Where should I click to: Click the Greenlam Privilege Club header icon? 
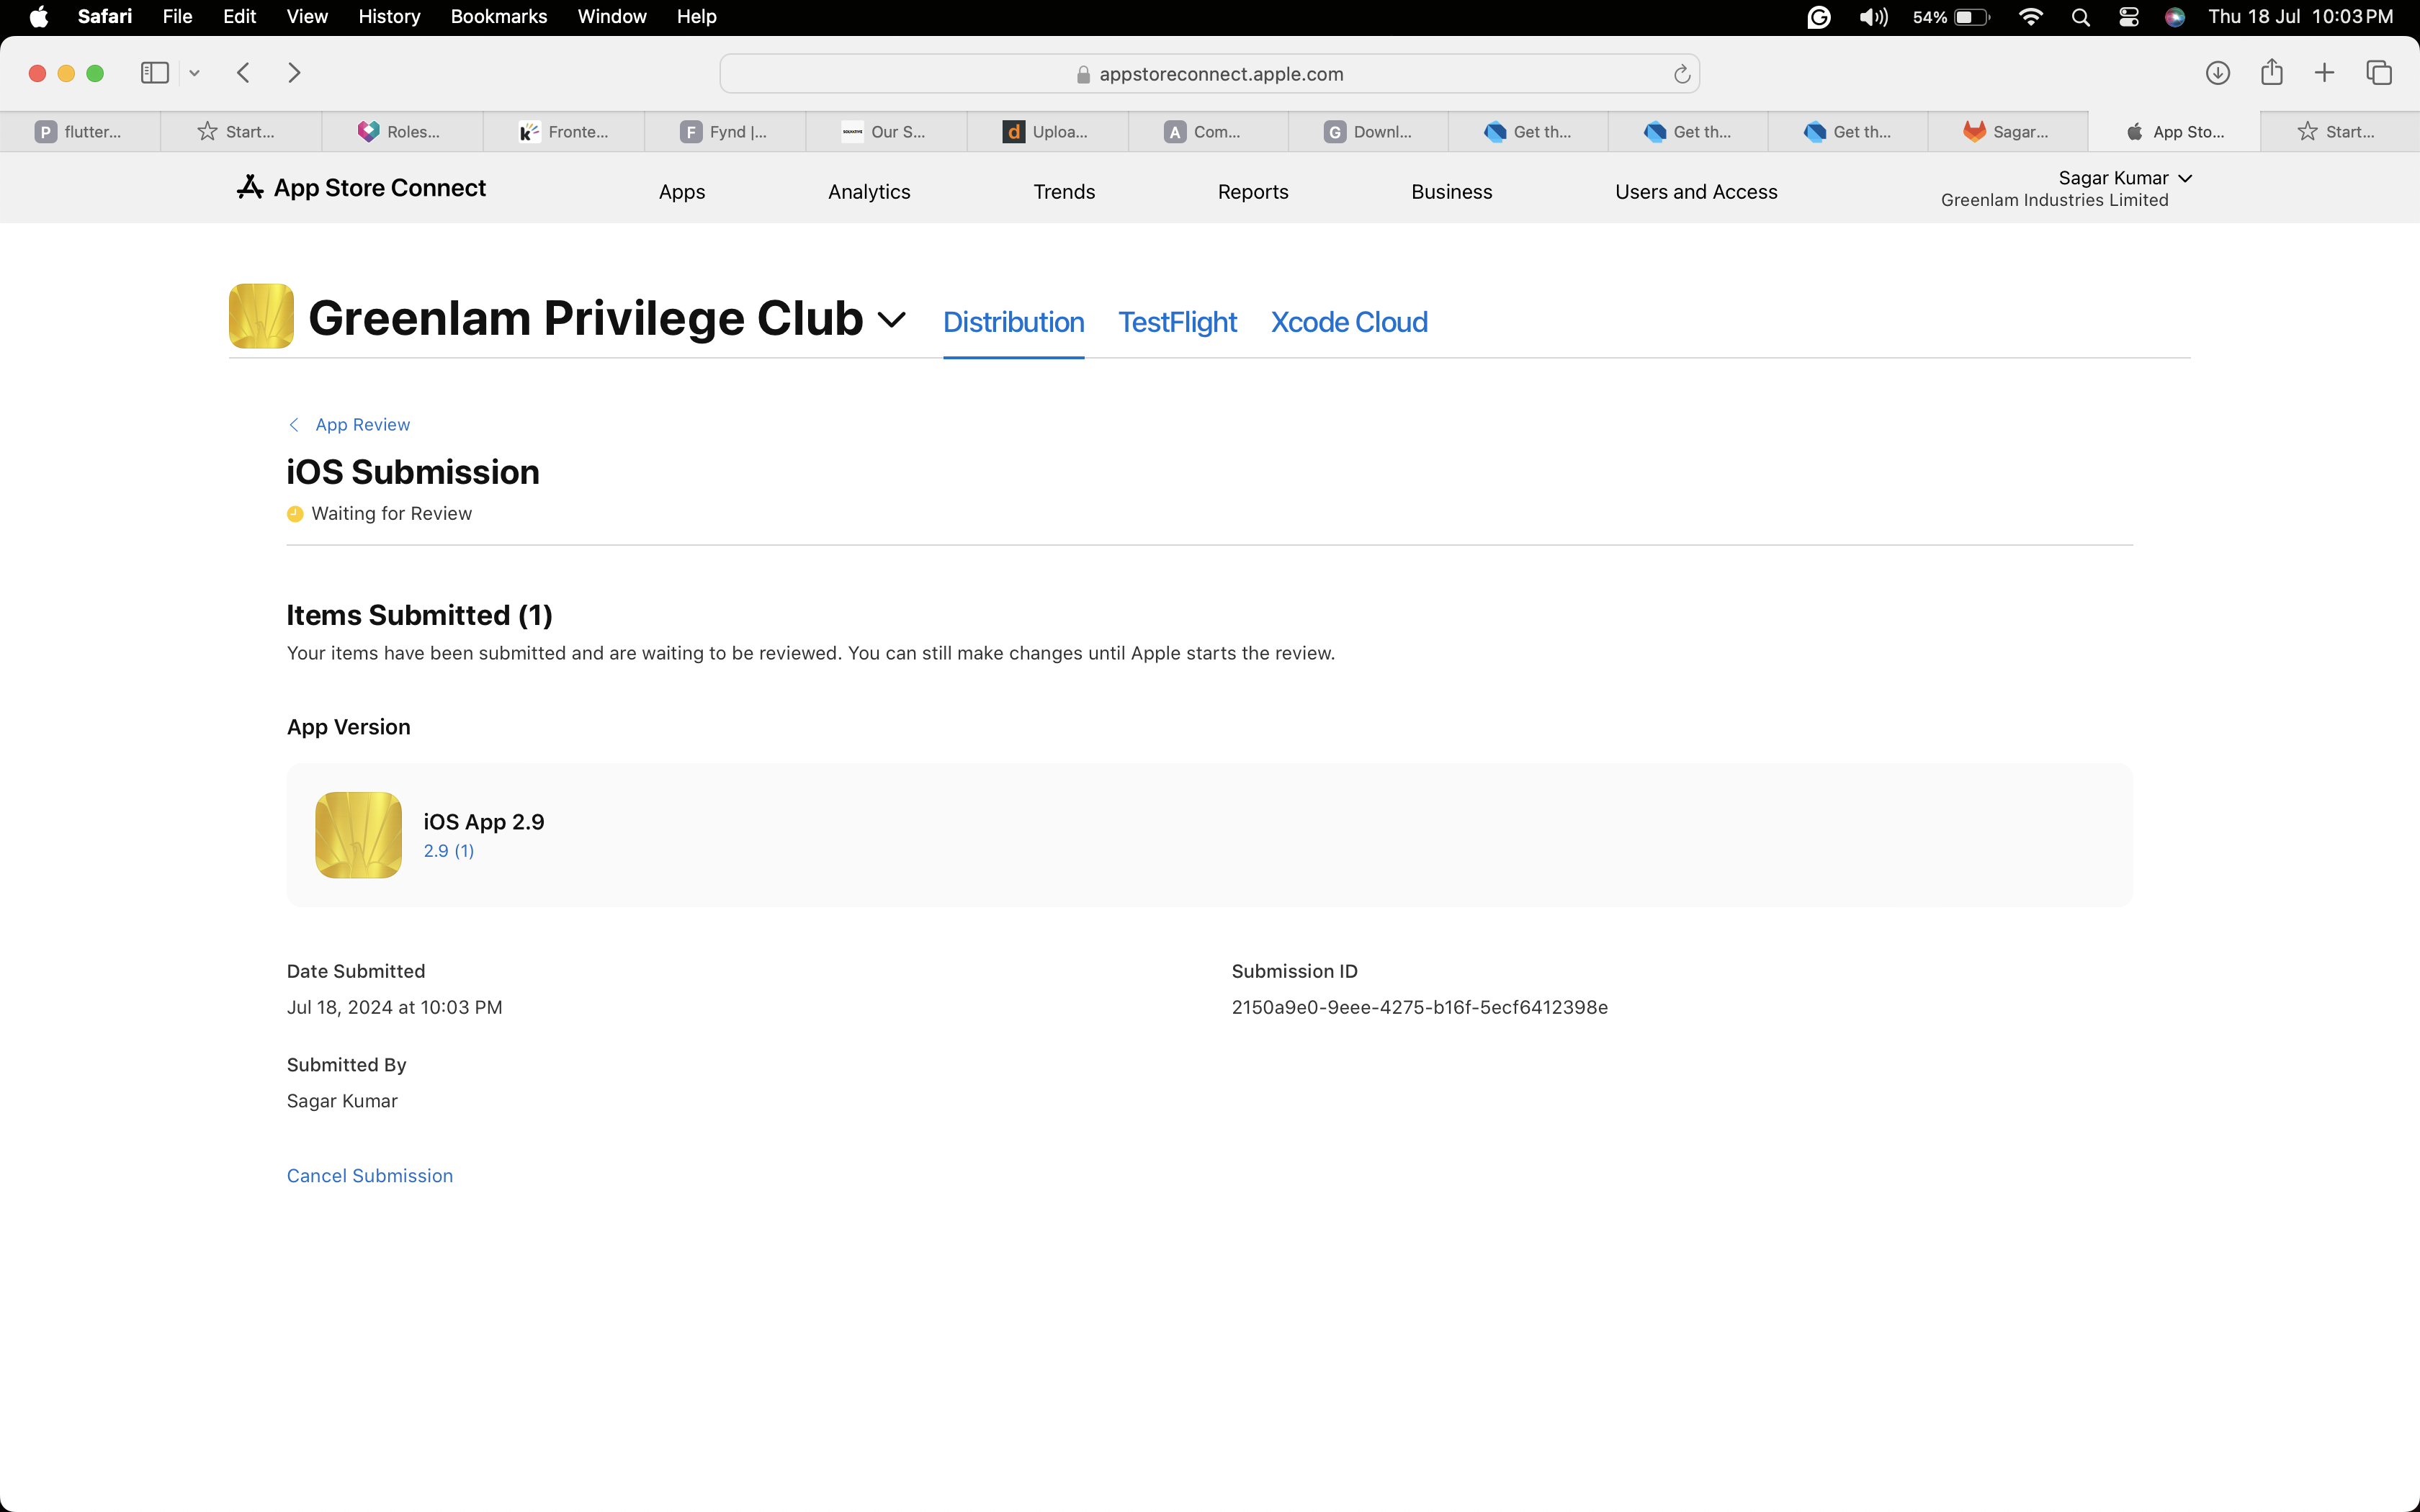coord(261,316)
